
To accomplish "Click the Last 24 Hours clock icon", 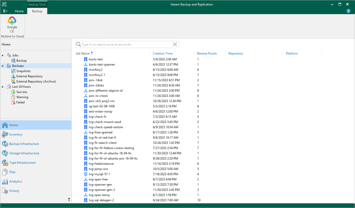I will point(9,87).
